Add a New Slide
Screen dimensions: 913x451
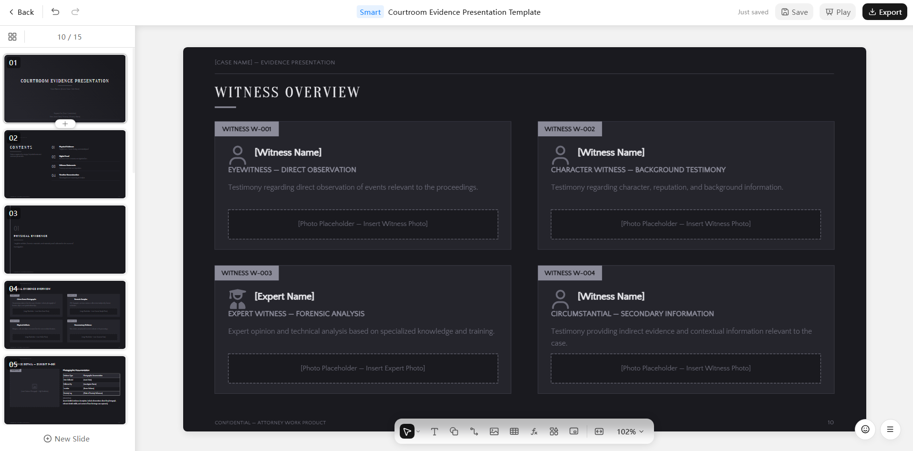67,439
